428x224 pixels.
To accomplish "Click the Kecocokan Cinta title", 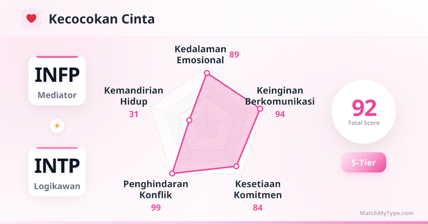I will (102, 19).
